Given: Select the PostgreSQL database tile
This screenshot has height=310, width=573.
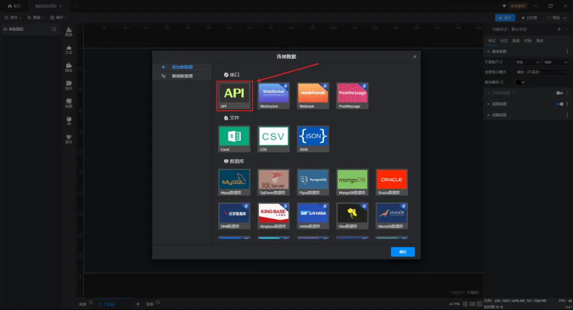Looking at the screenshot, I should [313, 182].
